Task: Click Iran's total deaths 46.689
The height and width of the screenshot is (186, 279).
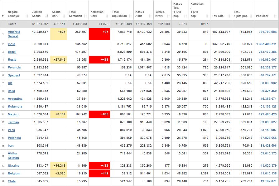Action: [x=82, y=146]
